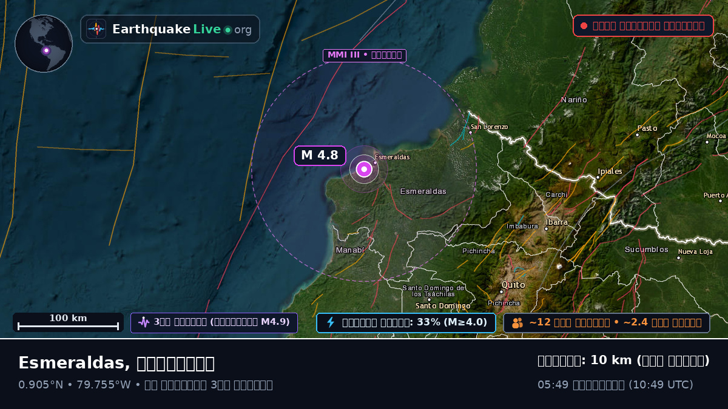
Task: Click the magenta epicenter marker
Action: tap(364, 170)
